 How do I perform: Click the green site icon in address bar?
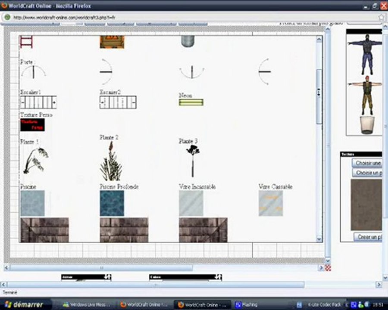point(7,17)
